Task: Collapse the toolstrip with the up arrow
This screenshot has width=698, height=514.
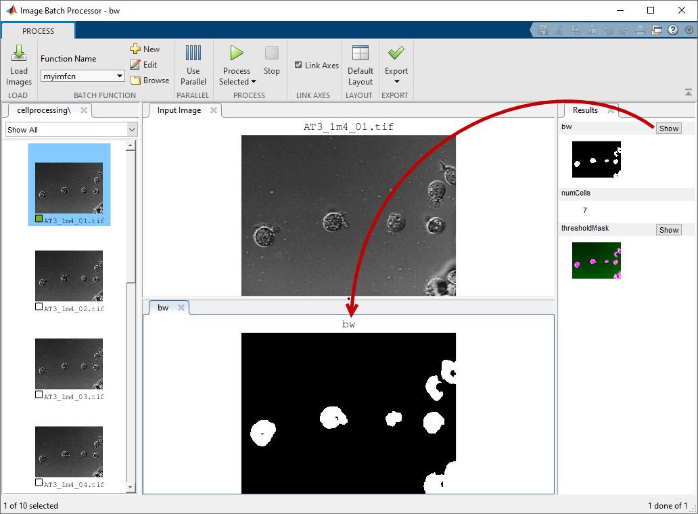Action: pos(689,92)
